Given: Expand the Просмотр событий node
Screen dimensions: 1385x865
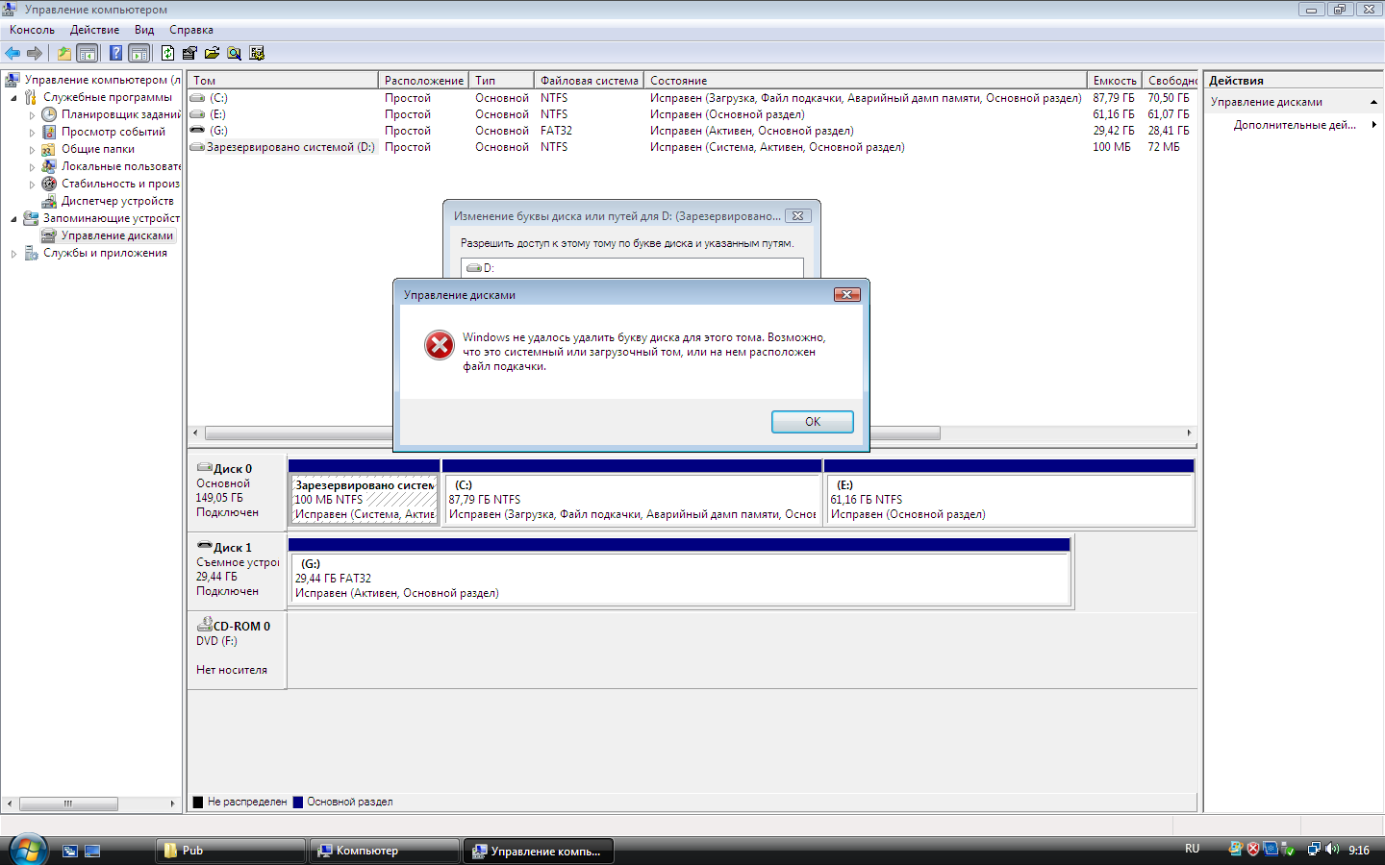Looking at the screenshot, I should coord(32,132).
